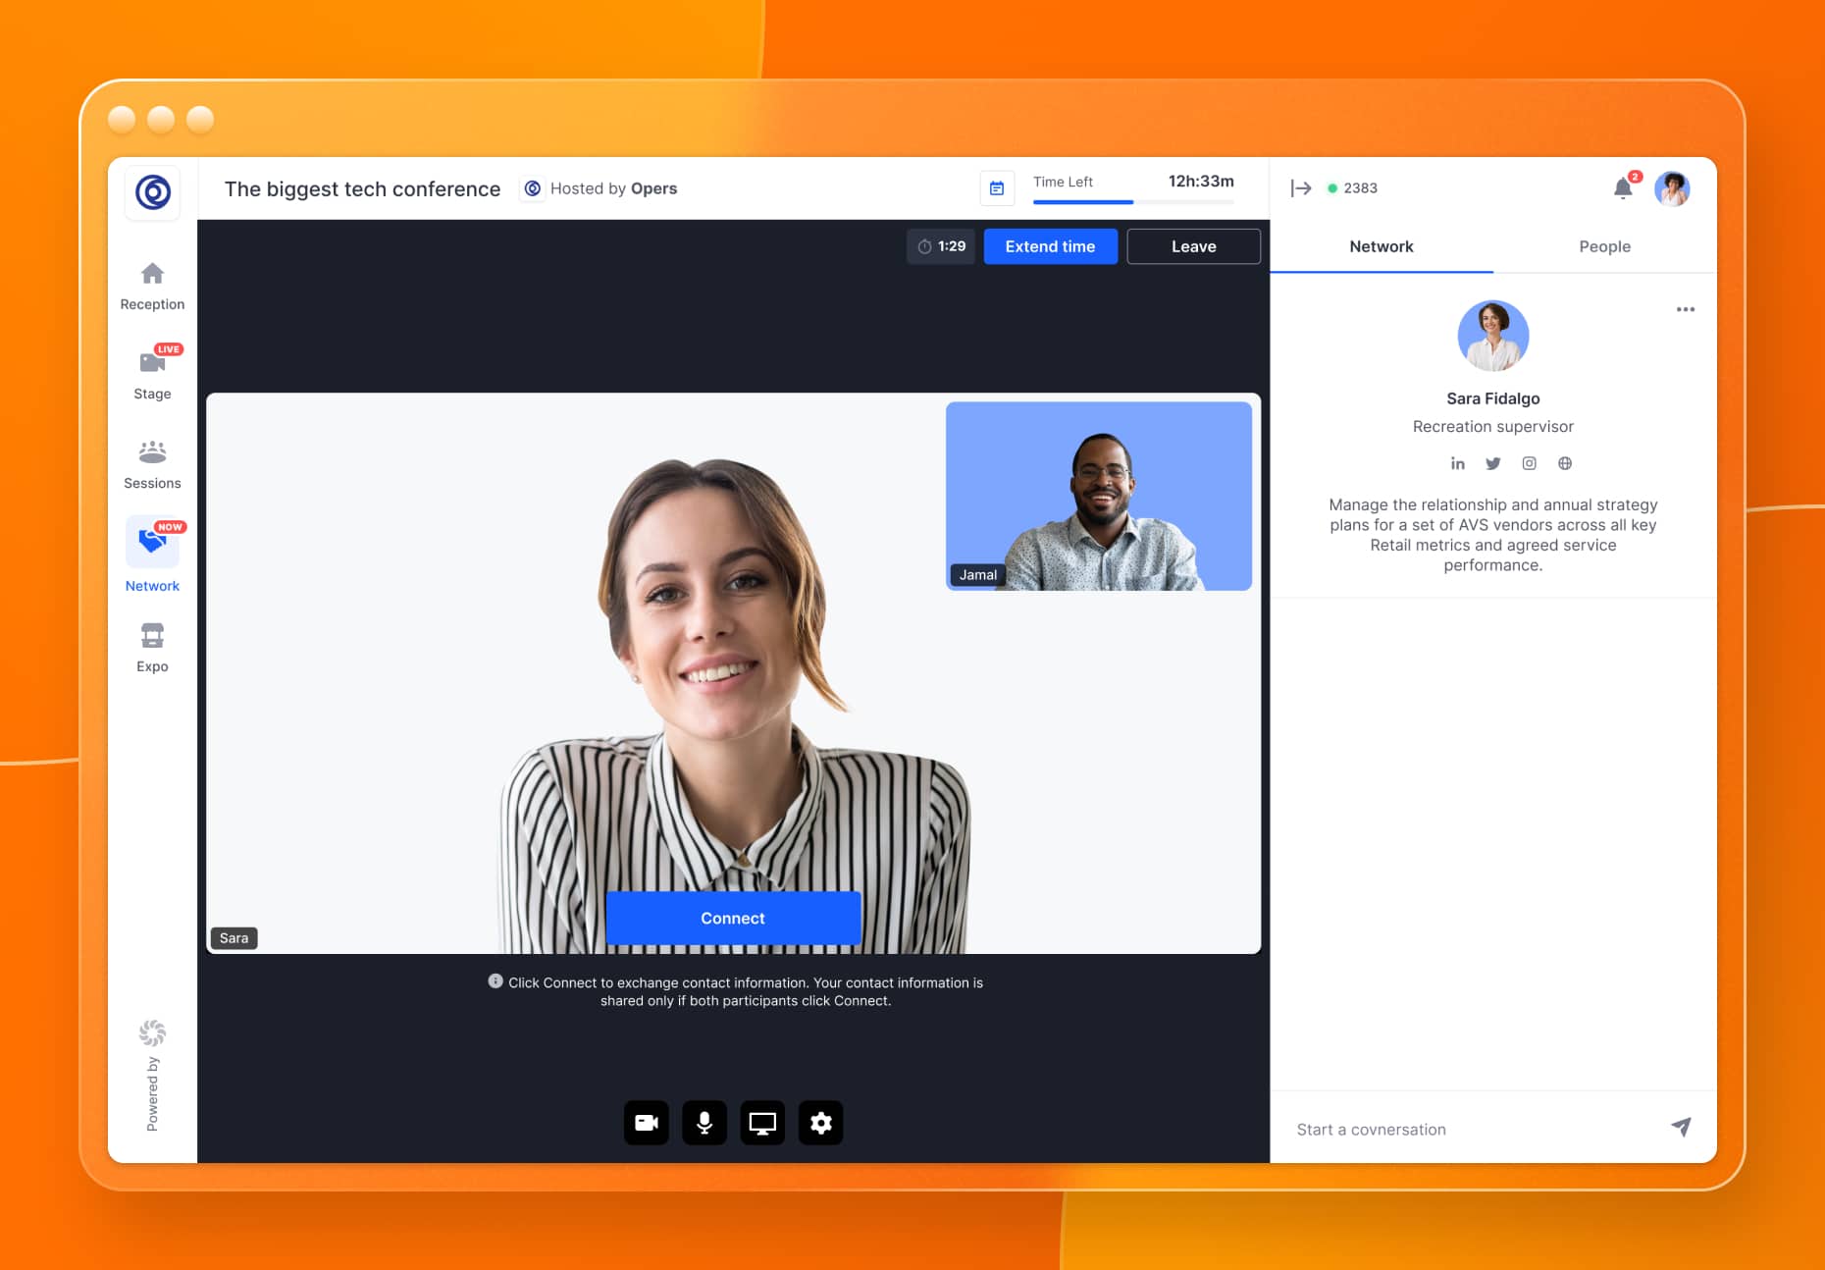The image size is (1825, 1270).
Task: Toggle the camera on or off
Action: 647,1123
